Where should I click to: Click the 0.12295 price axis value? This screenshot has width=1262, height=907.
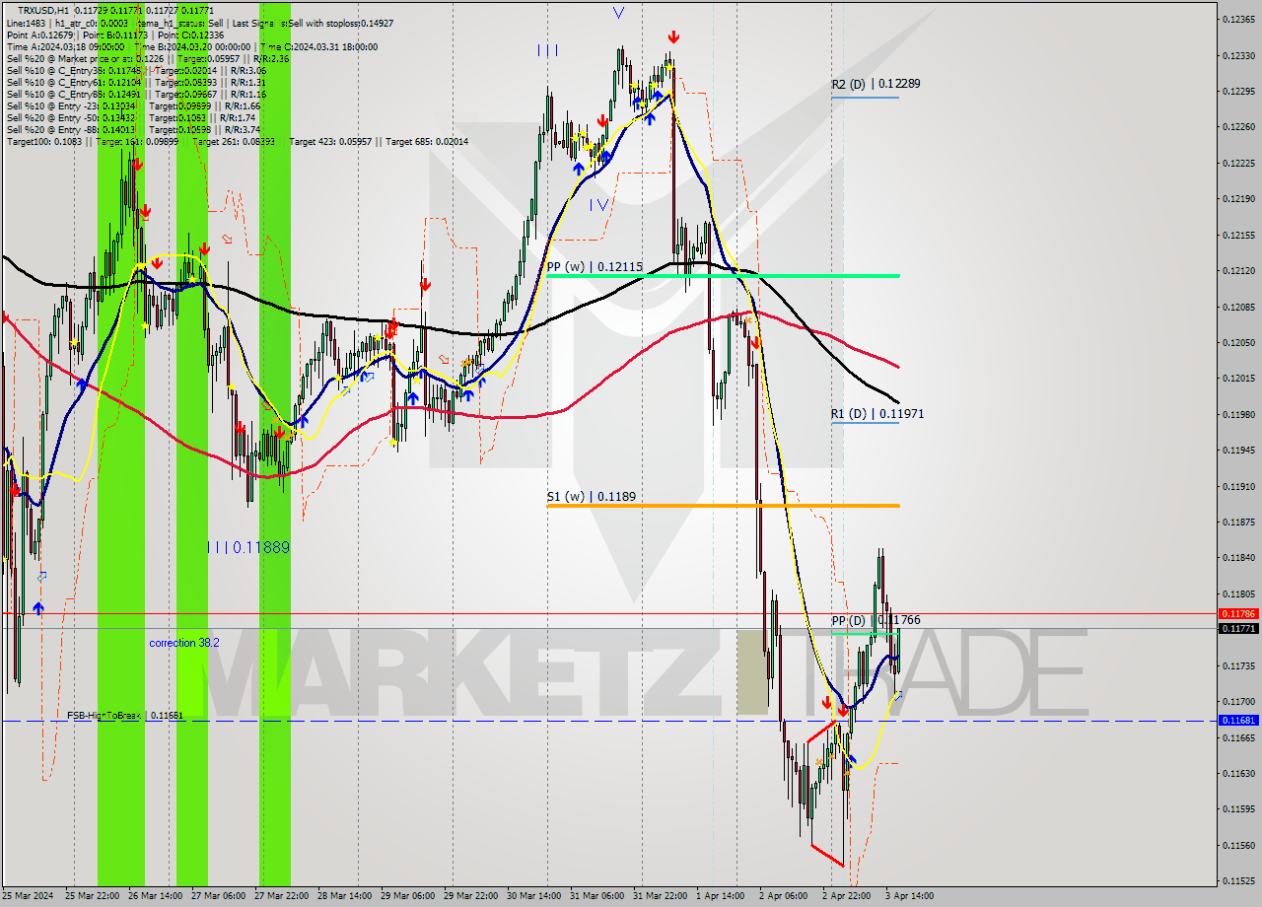point(1238,91)
